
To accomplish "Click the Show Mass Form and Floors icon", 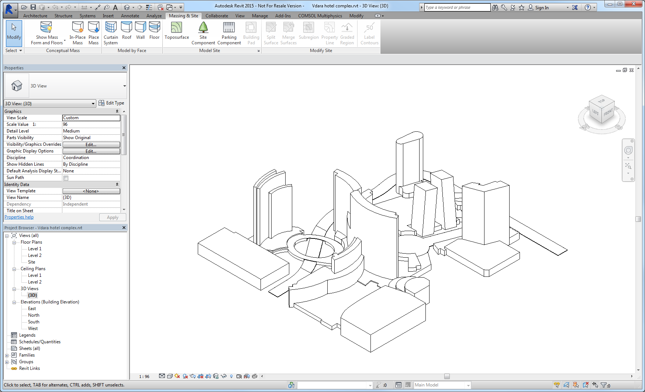I will coord(46,28).
